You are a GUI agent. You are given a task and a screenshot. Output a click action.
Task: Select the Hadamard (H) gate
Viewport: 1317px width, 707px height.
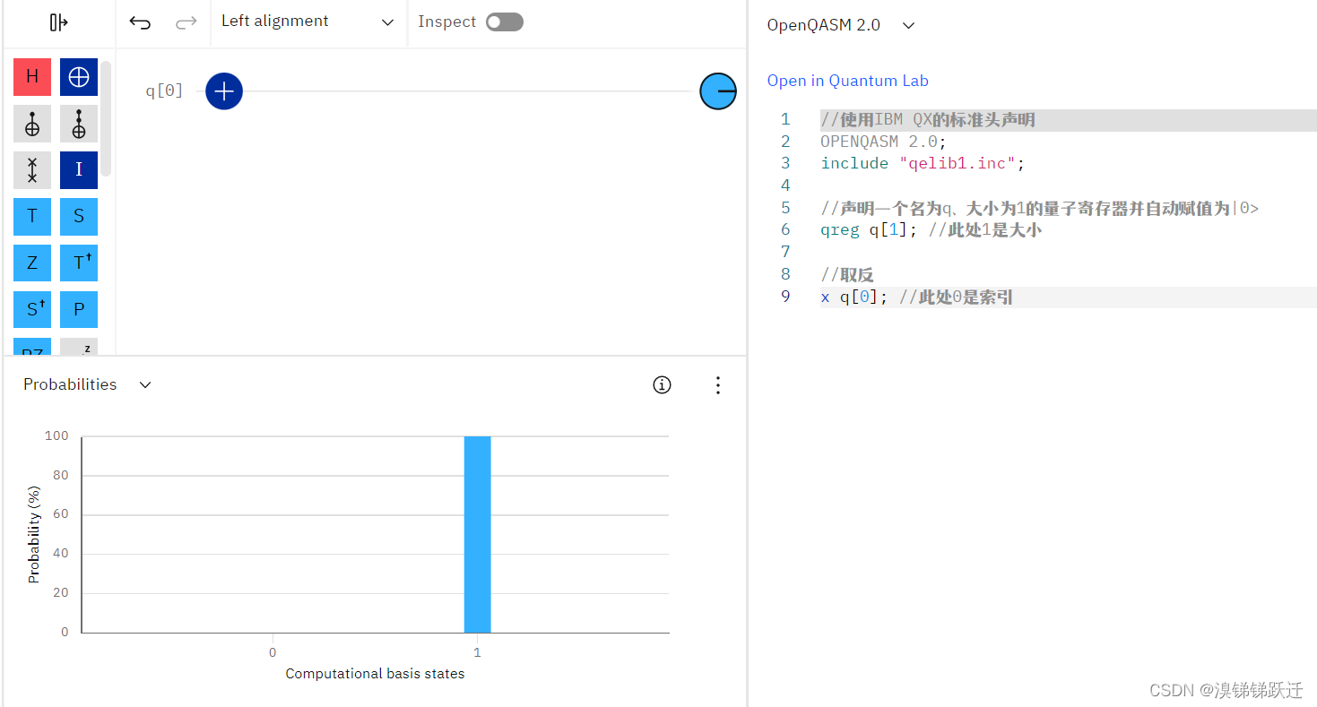[x=32, y=77]
